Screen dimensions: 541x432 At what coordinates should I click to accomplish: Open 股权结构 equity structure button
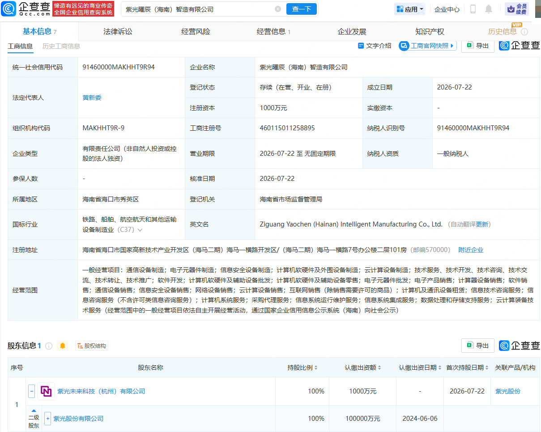91,346
